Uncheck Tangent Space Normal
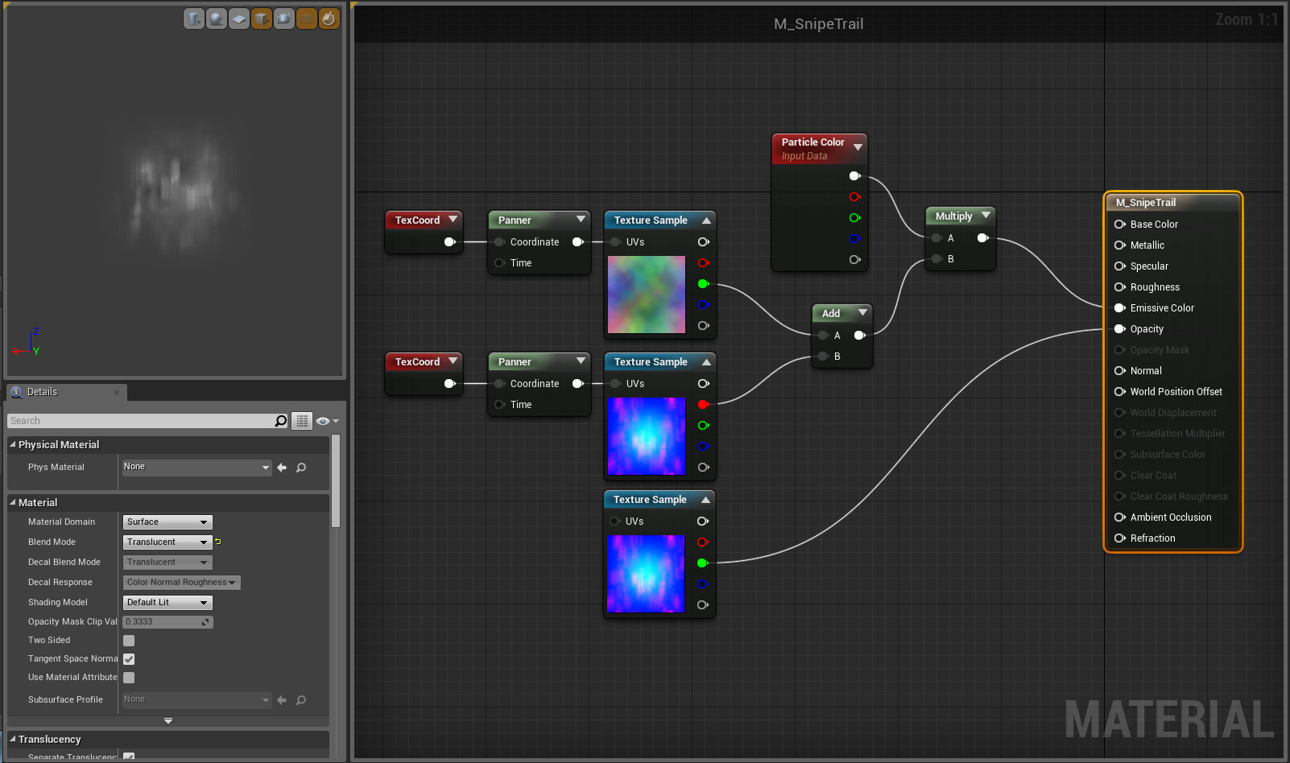The image size is (1290, 763). pyautogui.click(x=129, y=659)
